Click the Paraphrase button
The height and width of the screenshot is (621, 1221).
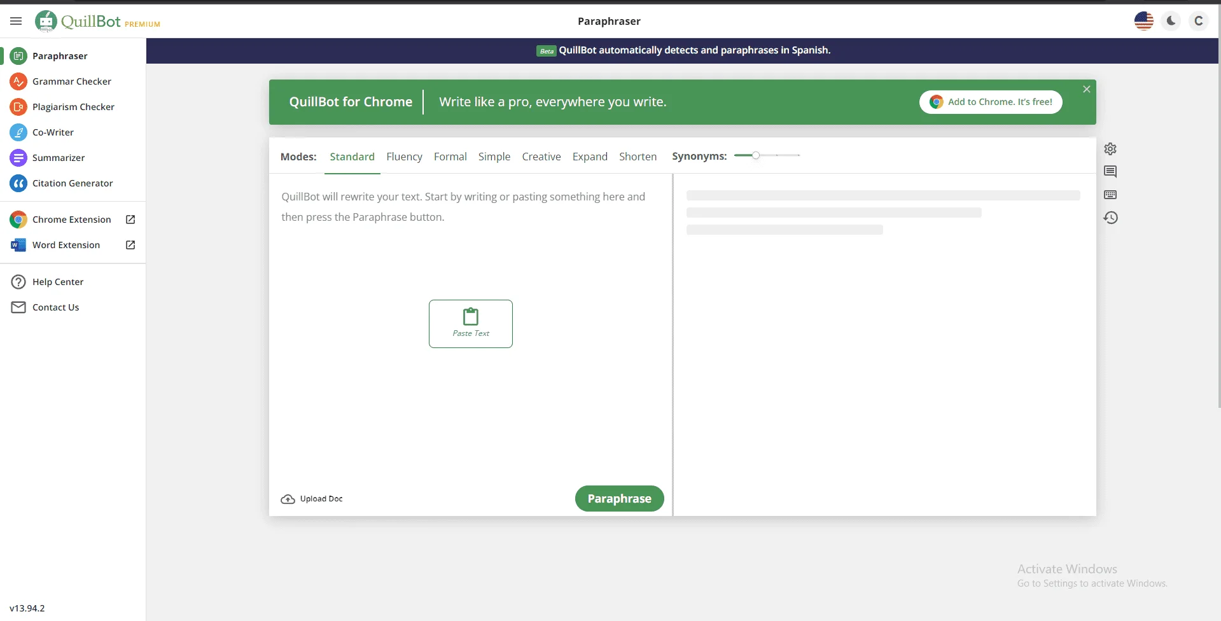[x=619, y=499]
